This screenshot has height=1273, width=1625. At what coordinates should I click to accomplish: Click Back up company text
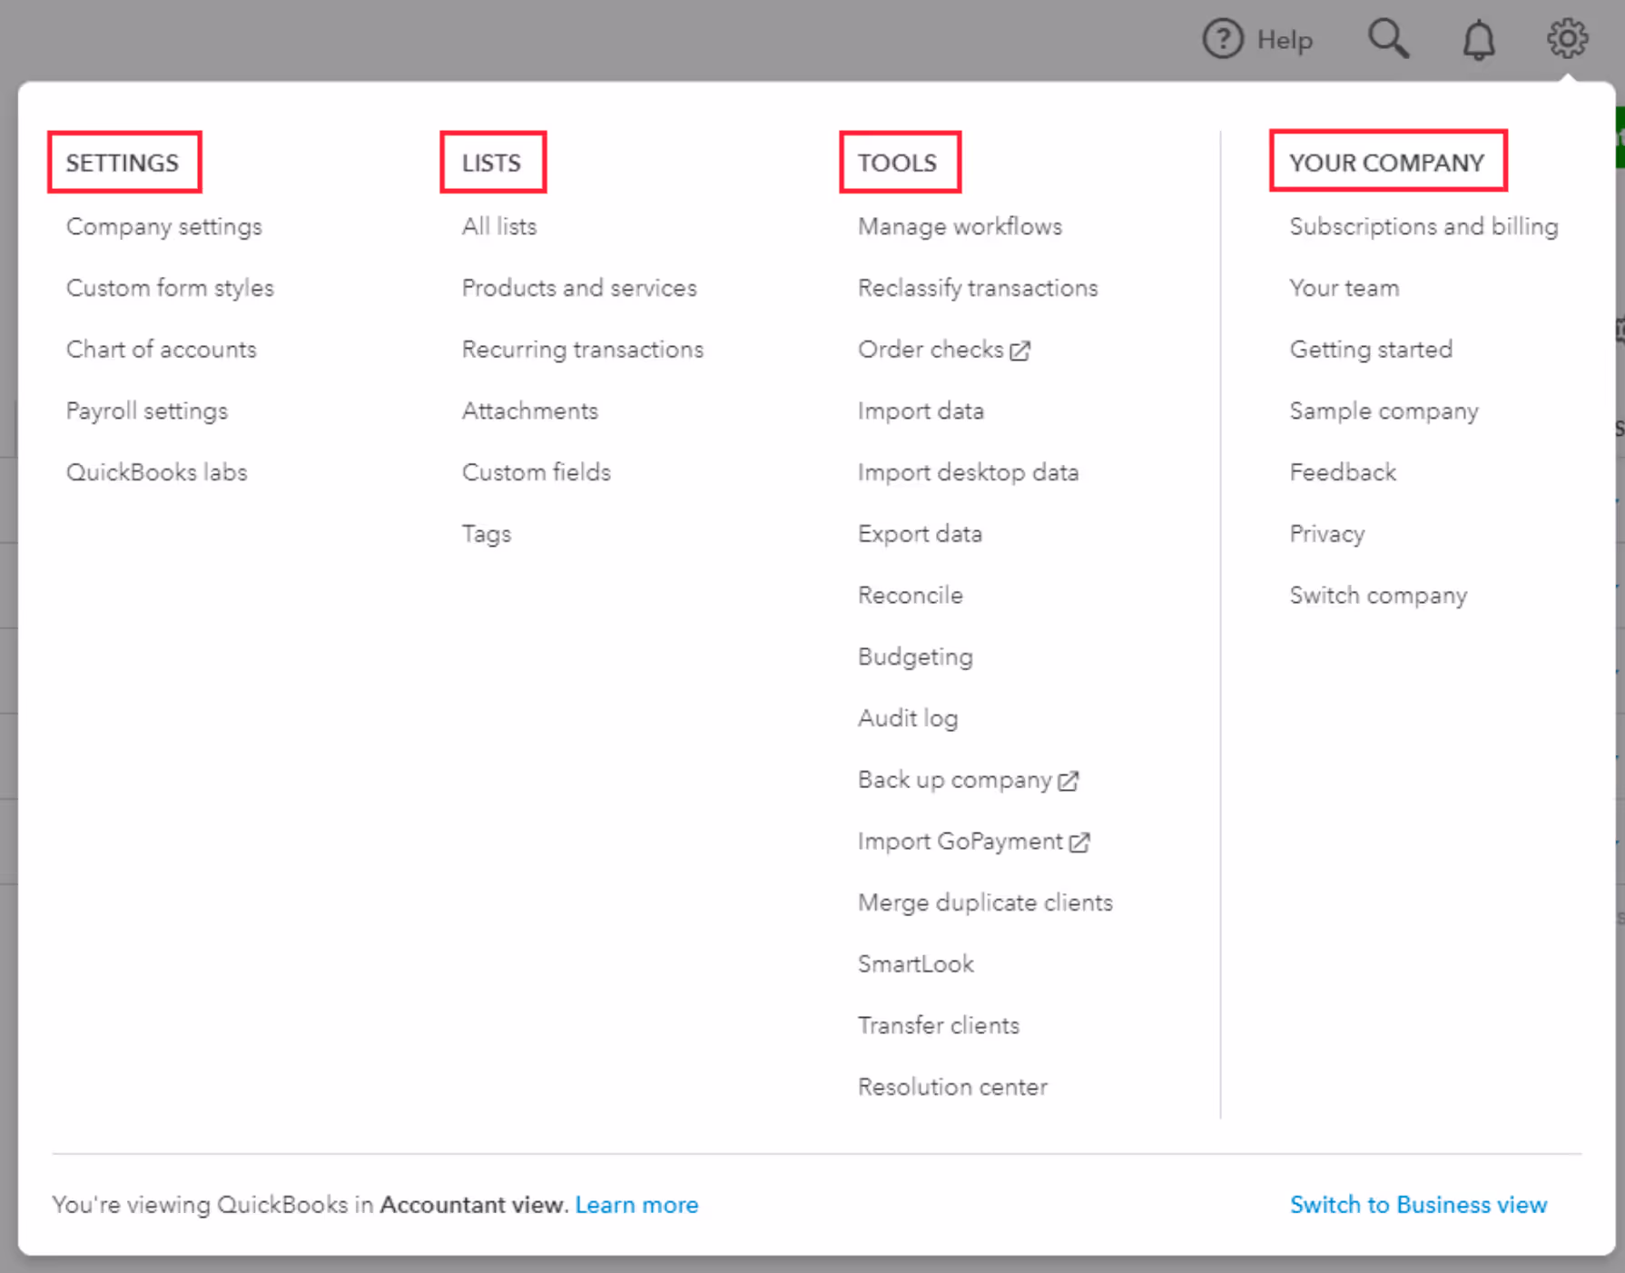pyautogui.click(x=955, y=780)
